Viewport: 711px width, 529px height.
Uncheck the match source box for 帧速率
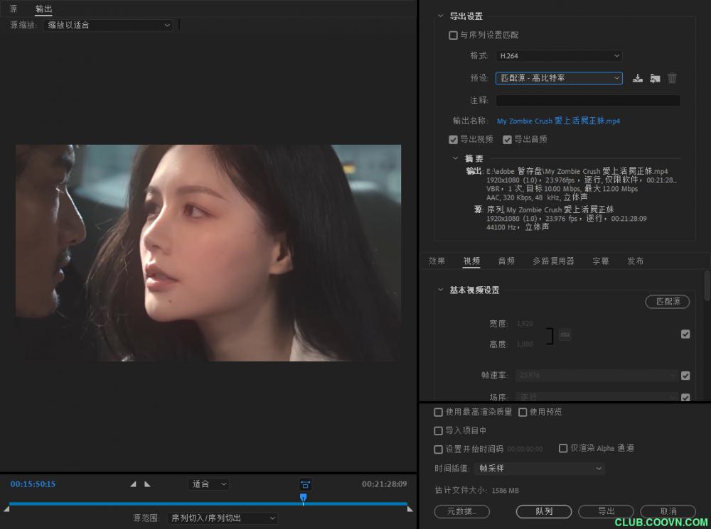[685, 376]
